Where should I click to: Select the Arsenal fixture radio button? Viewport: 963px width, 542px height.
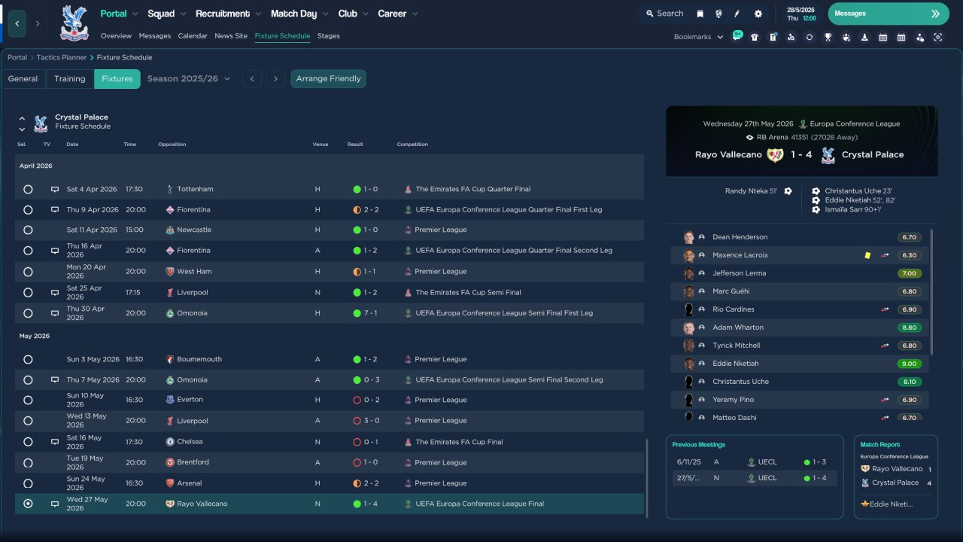28,483
